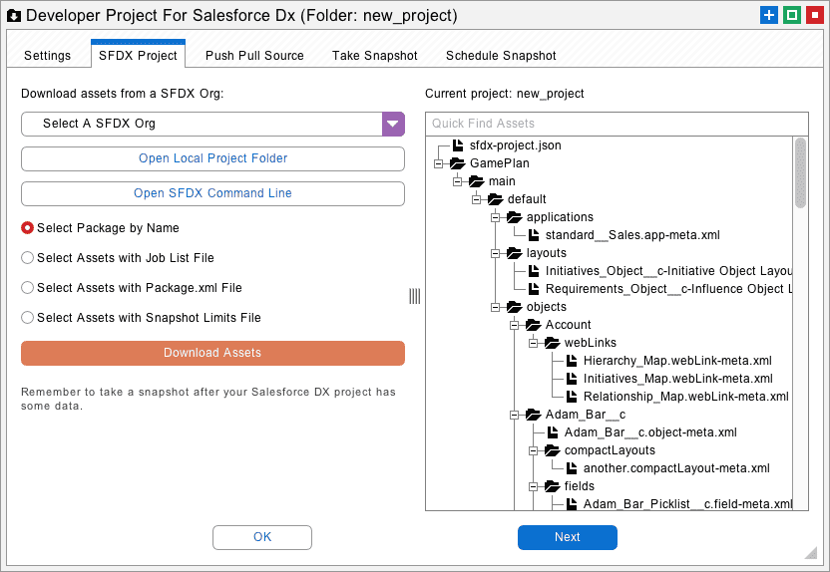This screenshot has height=572, width=830.
Task: Click the Hierarchy_Map webLink file icon
Action: 572,361
